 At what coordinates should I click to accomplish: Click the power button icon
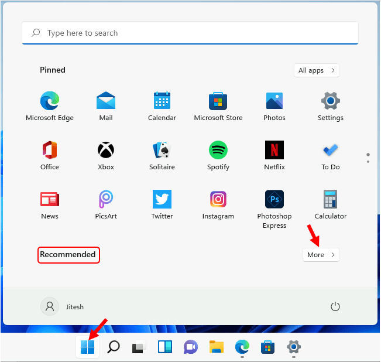coord(335,306)
